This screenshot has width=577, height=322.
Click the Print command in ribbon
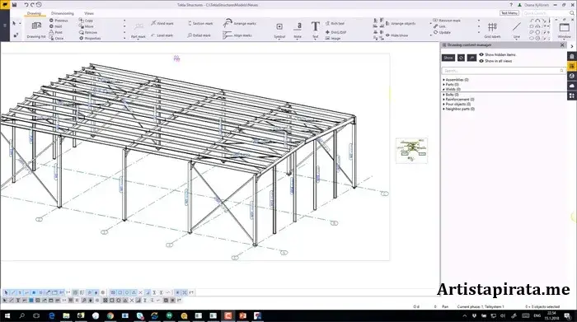pos(55,32)
